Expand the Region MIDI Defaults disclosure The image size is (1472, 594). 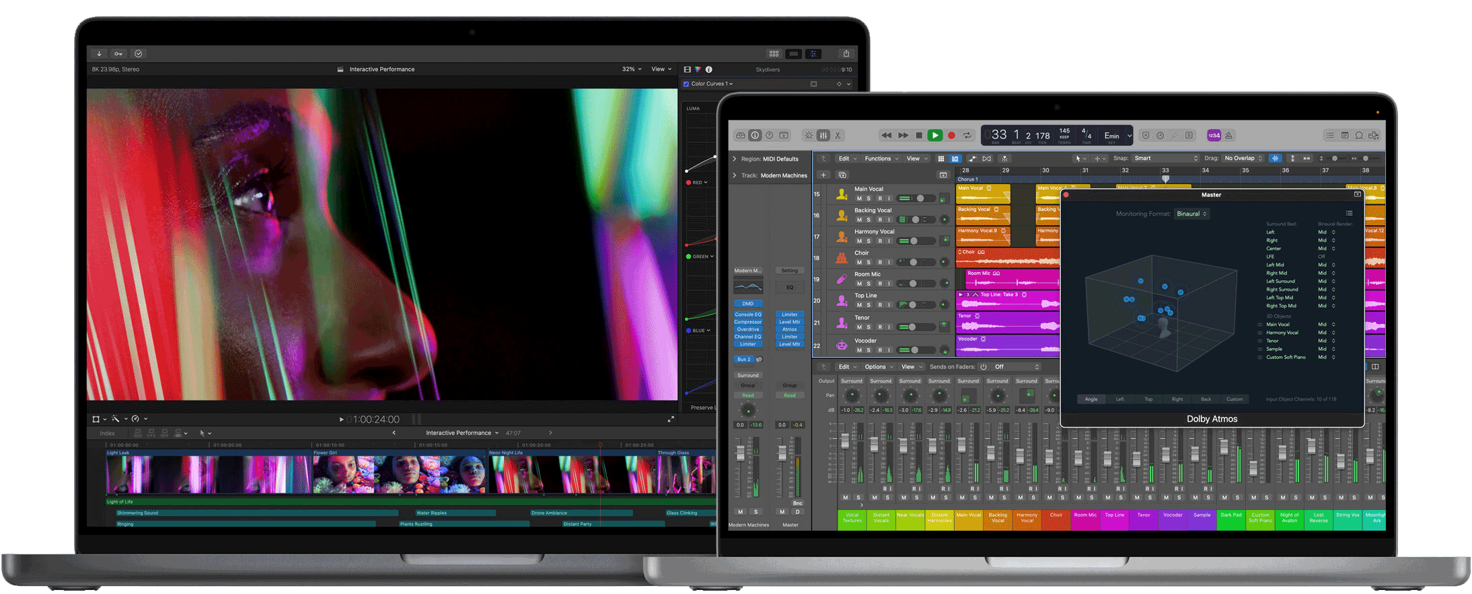[x=735, y=159]
